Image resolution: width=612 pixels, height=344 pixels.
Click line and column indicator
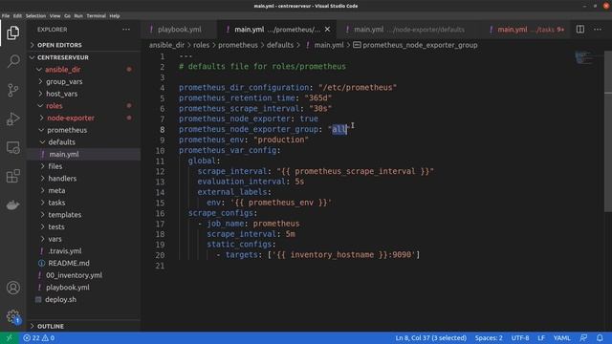pos(431,338)
